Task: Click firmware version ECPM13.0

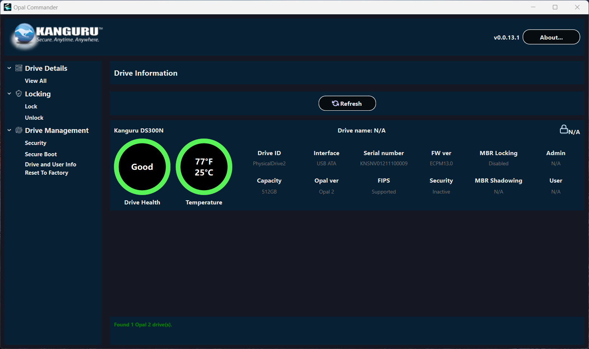Action: [x=441, y=163]
